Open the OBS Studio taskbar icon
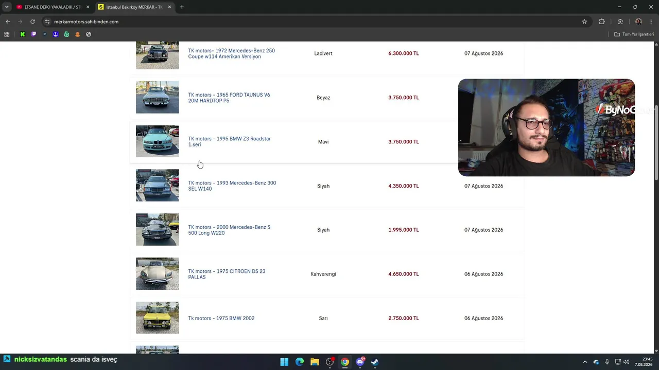 click(330, 362)
